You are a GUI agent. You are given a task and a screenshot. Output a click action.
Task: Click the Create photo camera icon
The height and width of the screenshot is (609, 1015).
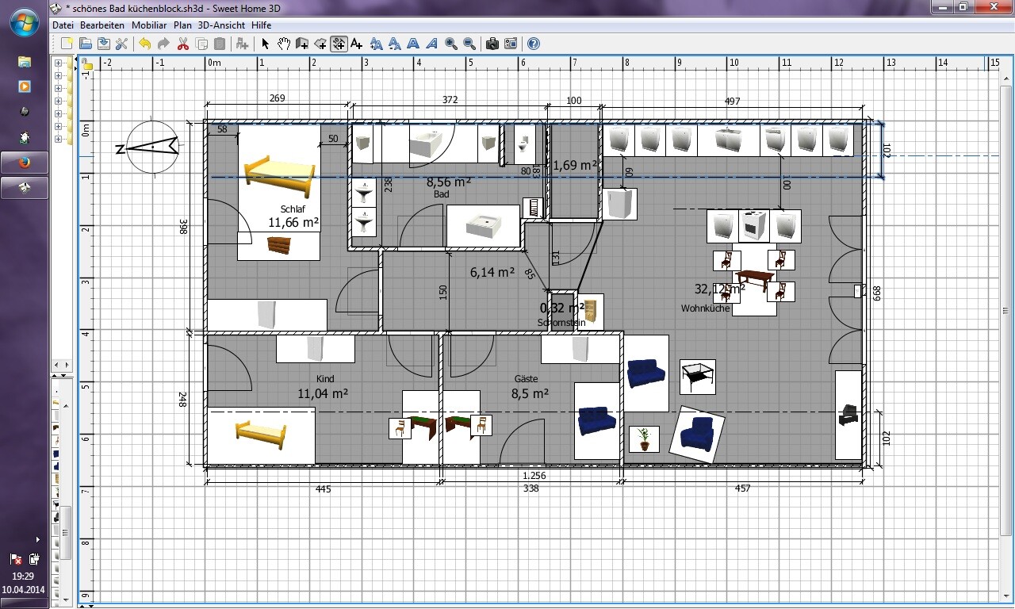[492, 44]
